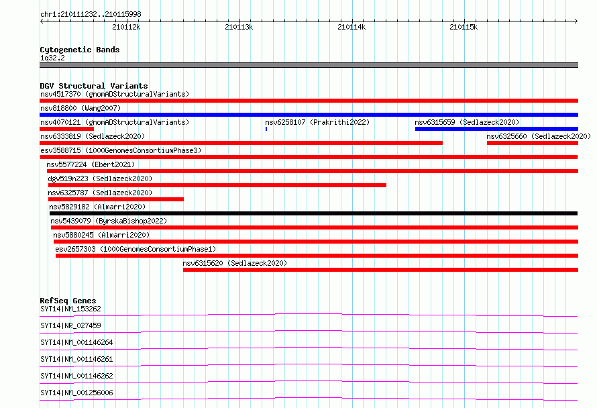Click the chr1:210111232..210115998 coordinate label
Viewport: 597px width, 408px height.
click(91, 14)
